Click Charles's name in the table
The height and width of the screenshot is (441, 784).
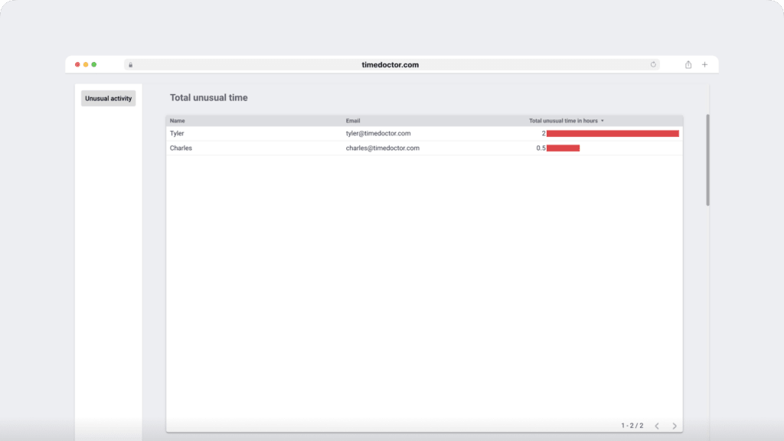(x=181, y=148)
